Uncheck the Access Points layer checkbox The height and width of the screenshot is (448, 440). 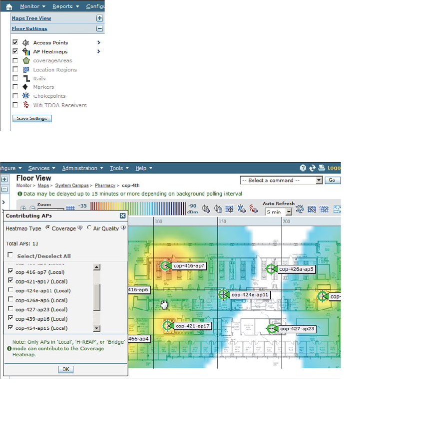tap(15, 42)
